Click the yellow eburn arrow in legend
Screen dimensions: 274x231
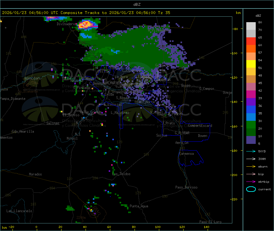[251, 167]
